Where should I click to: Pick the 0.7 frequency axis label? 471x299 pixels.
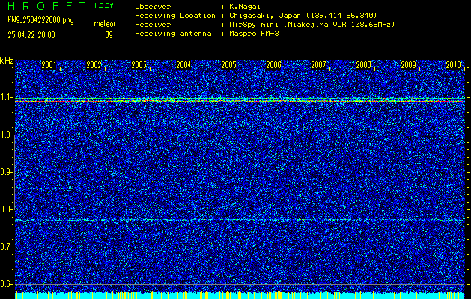pos(6,247)
